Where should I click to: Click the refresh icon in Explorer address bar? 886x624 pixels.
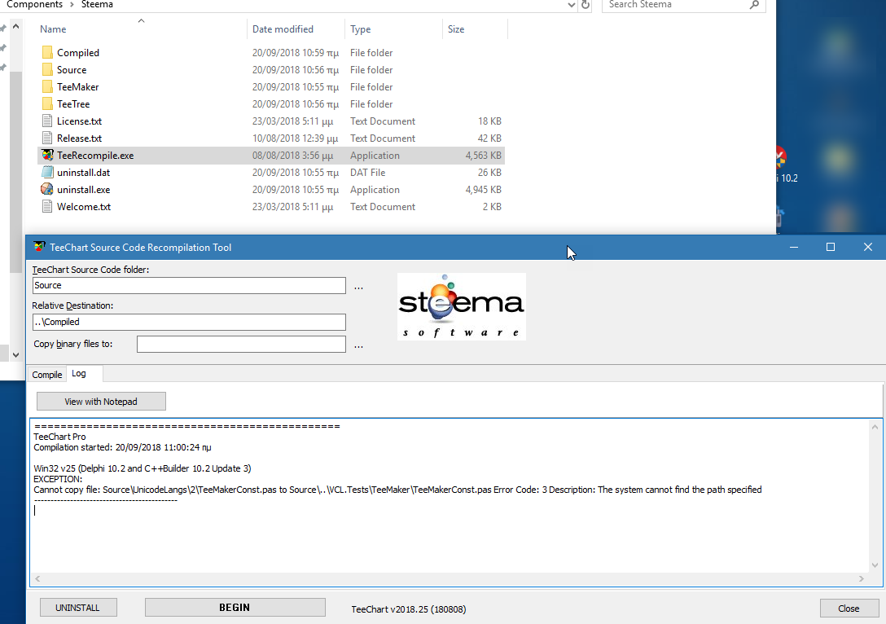(x=586, y=5)
